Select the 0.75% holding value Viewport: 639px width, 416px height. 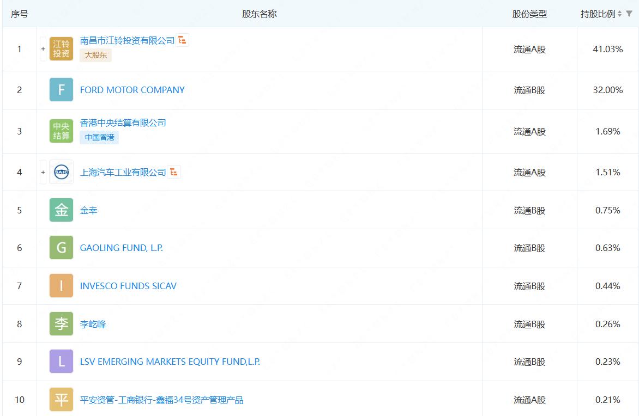click(607, 210)
